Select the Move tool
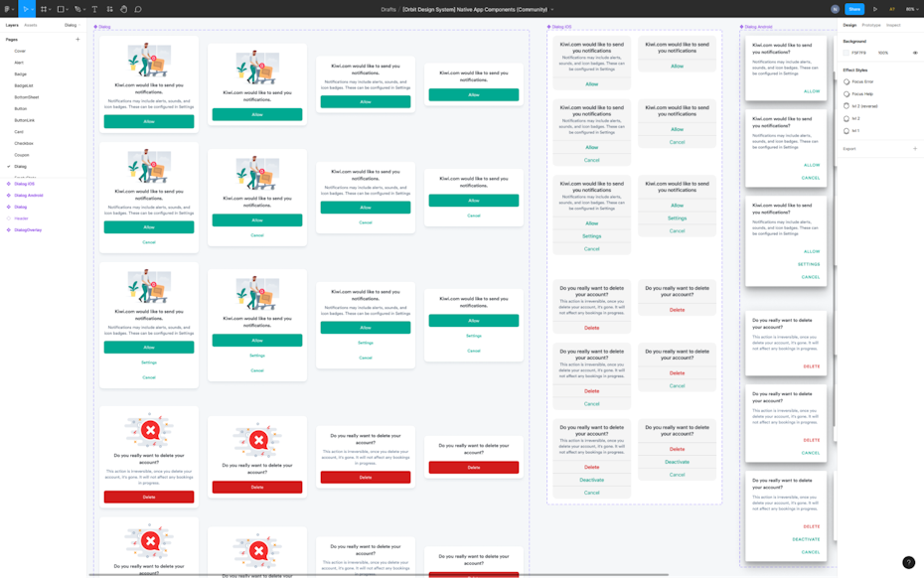This screenshot has width=924, height=578. [26, 9]
